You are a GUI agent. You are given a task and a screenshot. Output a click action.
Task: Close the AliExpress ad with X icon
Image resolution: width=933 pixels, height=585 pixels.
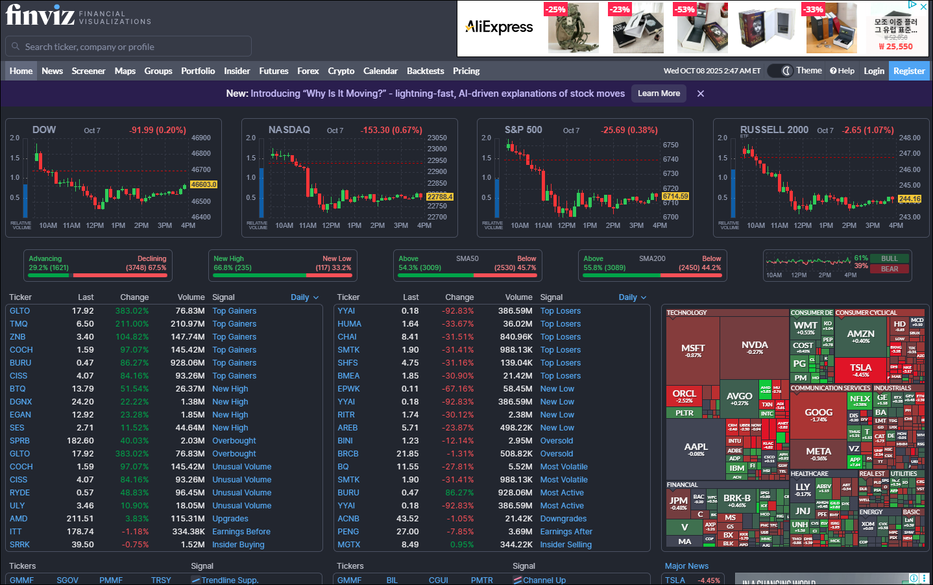924,6
